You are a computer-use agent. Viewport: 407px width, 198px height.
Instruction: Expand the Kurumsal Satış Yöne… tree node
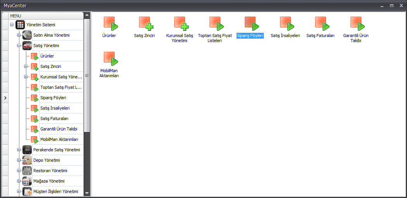26,77
